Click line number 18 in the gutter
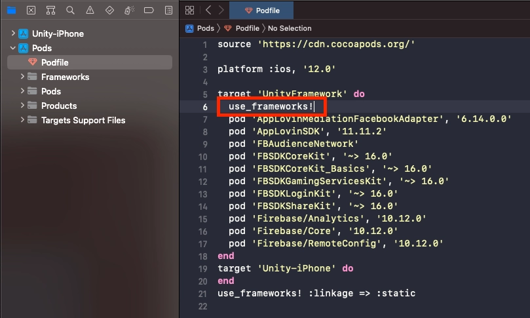Image resolution: width=530 pixels, height=318 pixels. (x=203, y=256)
